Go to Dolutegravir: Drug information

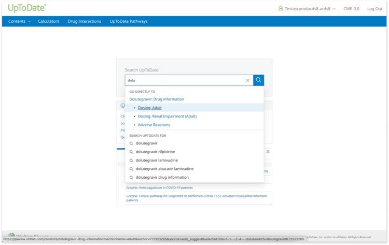click(157, 99)
